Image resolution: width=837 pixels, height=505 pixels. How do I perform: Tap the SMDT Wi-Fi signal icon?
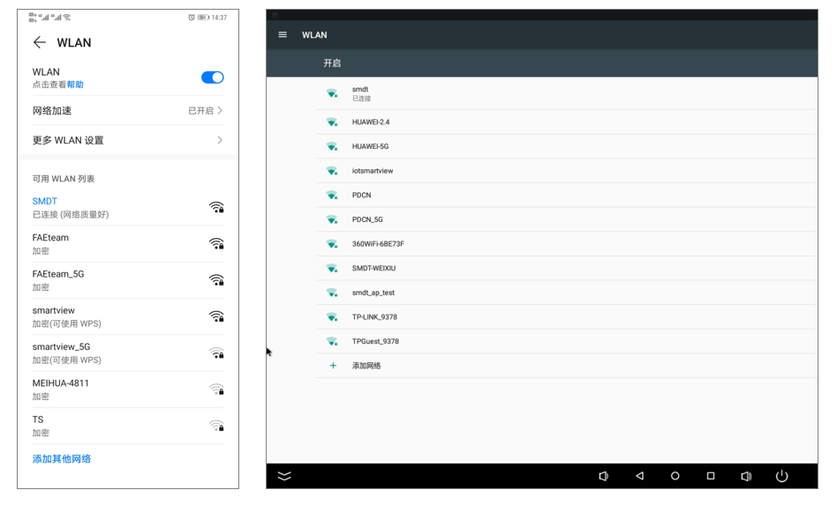(216, 207)
